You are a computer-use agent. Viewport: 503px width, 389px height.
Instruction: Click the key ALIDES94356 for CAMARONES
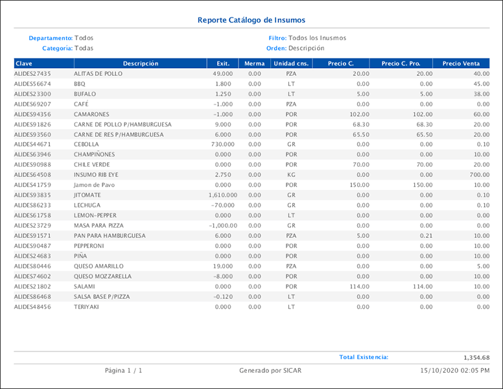click(32, 114)
